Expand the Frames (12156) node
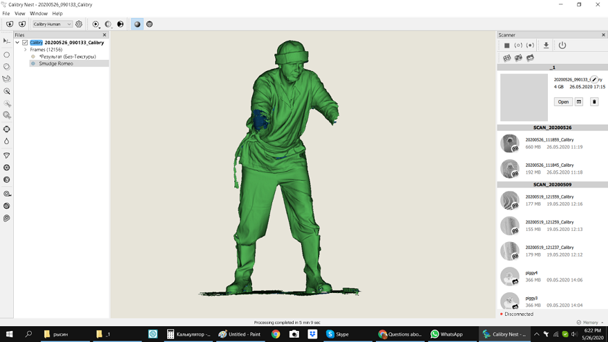The width and height of the screenshot is (608, 342). (x=25, y=50)
